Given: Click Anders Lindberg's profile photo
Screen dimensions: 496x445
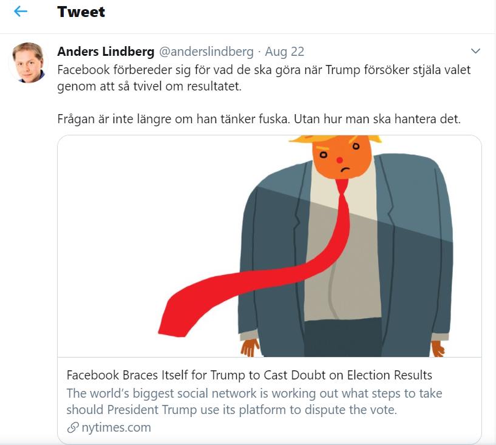Looking at the screenshot, I should pos(29,63).
